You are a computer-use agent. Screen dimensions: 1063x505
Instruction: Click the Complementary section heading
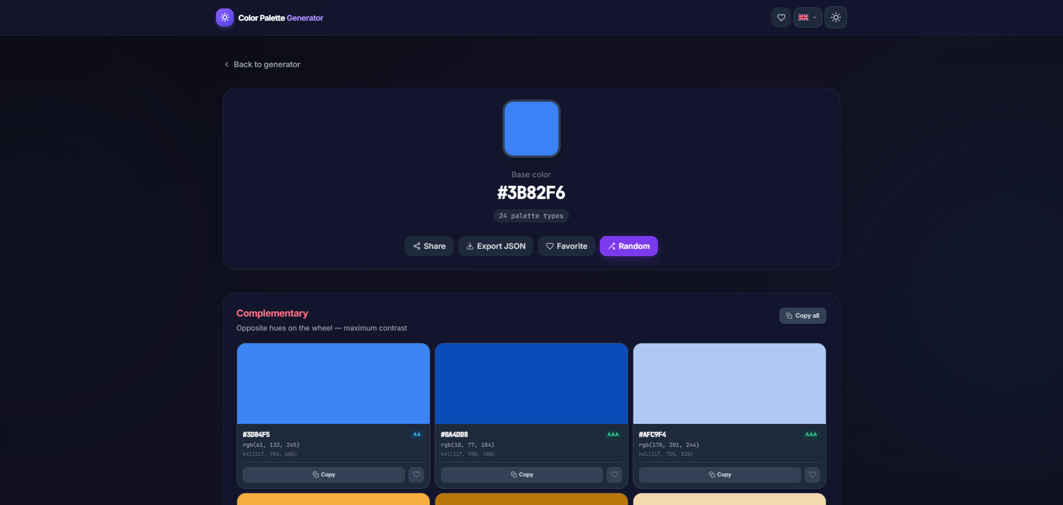tap(271, 313)
